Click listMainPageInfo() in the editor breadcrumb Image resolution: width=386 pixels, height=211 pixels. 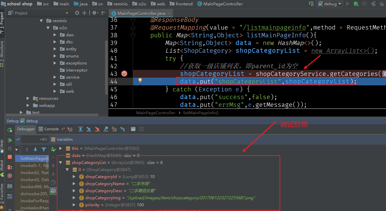tap(201, 113)
